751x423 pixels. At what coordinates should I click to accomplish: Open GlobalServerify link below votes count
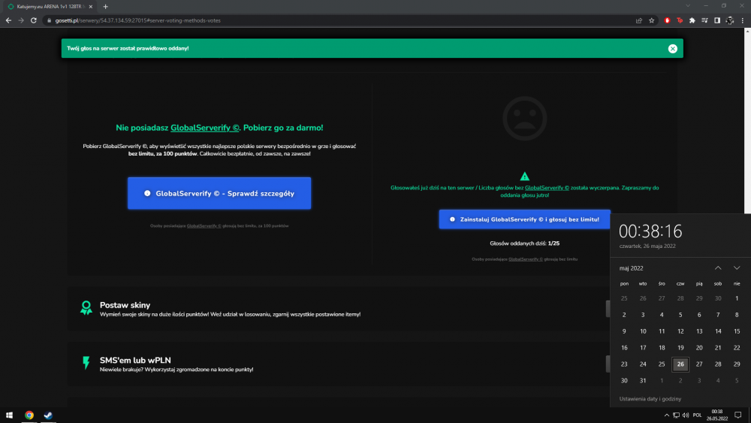point(526,259)
